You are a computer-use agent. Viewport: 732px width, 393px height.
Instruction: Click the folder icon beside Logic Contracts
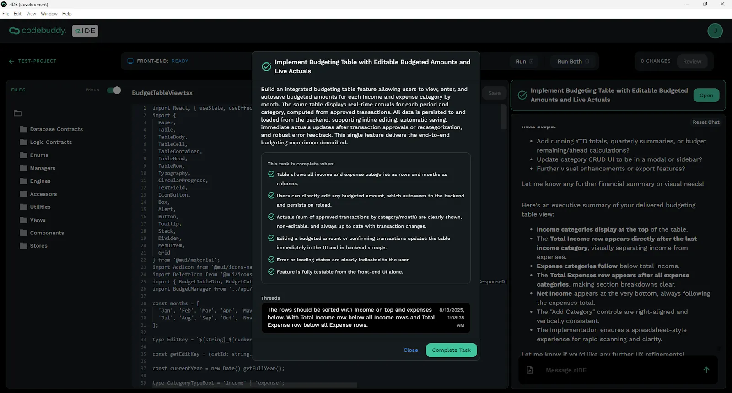click(x=24, y=142)
